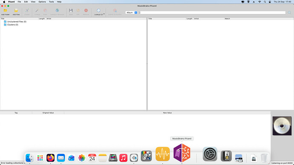Sort left pane by Length column

(42, 19)
